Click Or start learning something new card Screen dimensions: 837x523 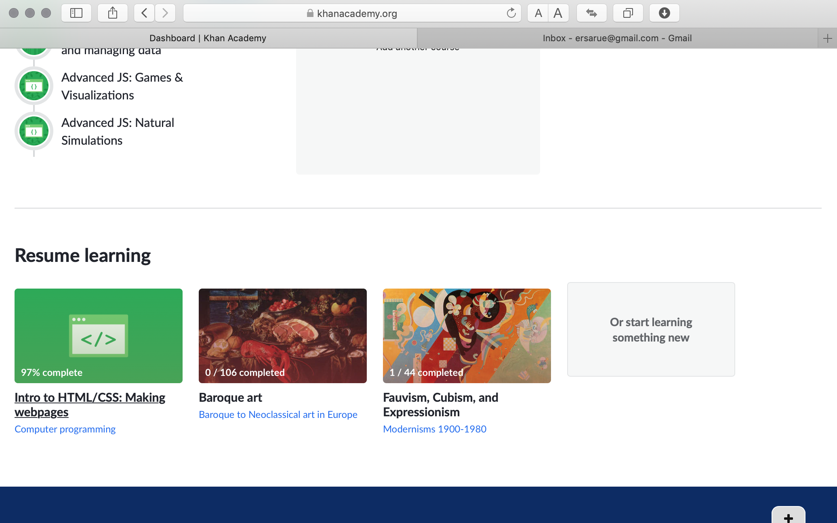tap(651, 329)
